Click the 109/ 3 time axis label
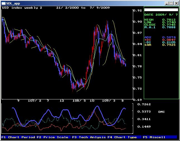Viewport: 180px width, 141px height. tap(109, 101)
